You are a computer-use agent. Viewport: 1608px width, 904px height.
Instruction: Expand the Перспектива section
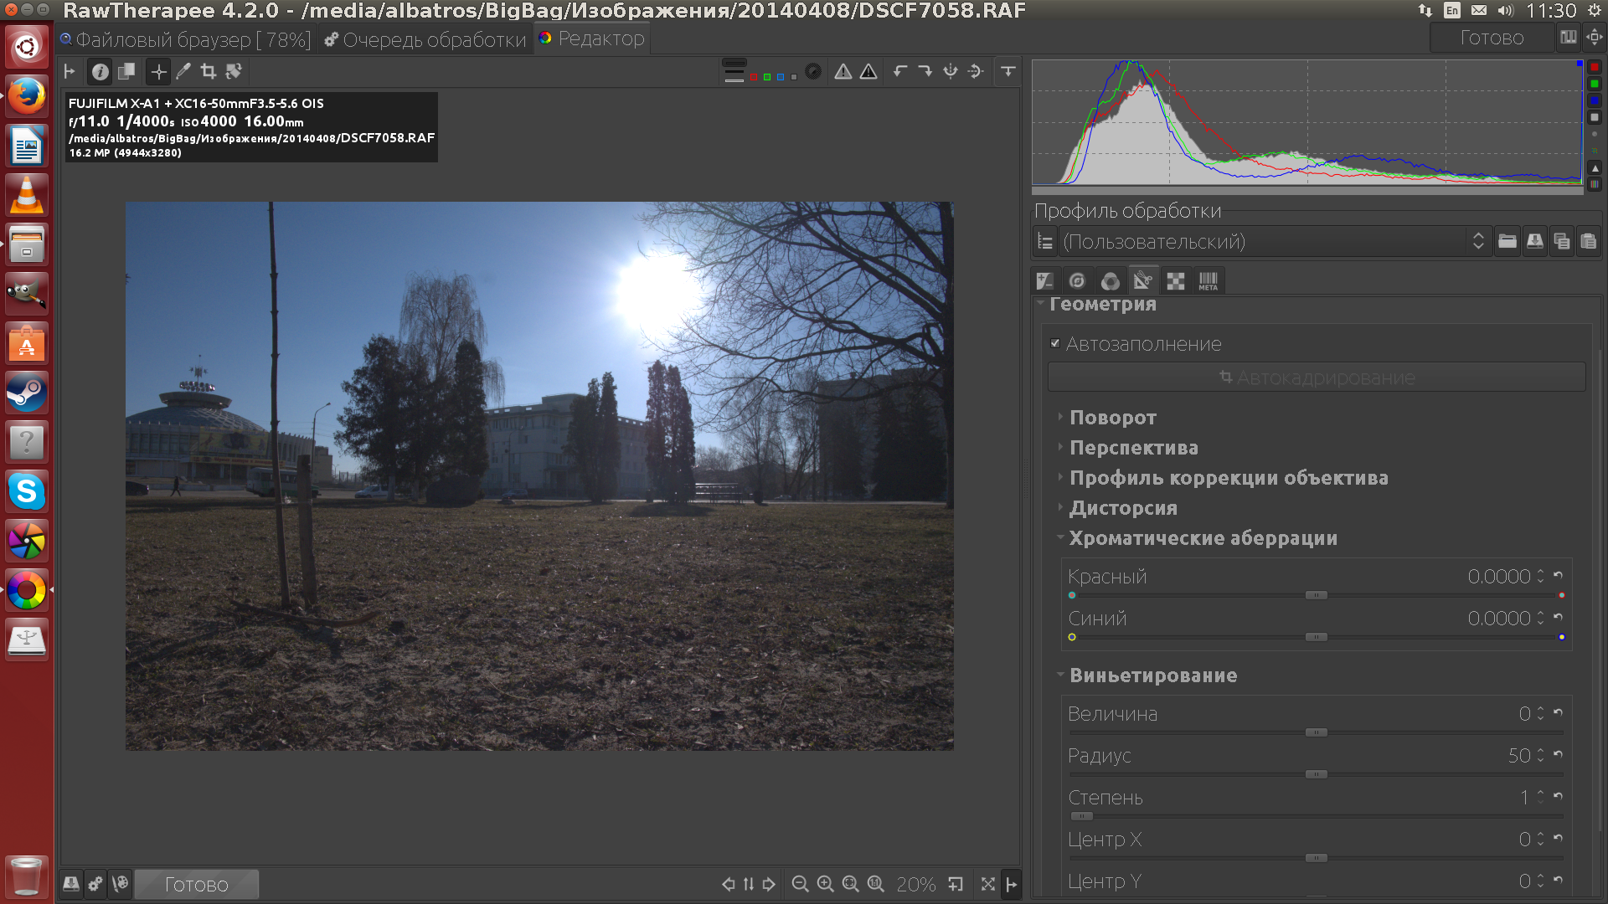tap(1133, 447)
